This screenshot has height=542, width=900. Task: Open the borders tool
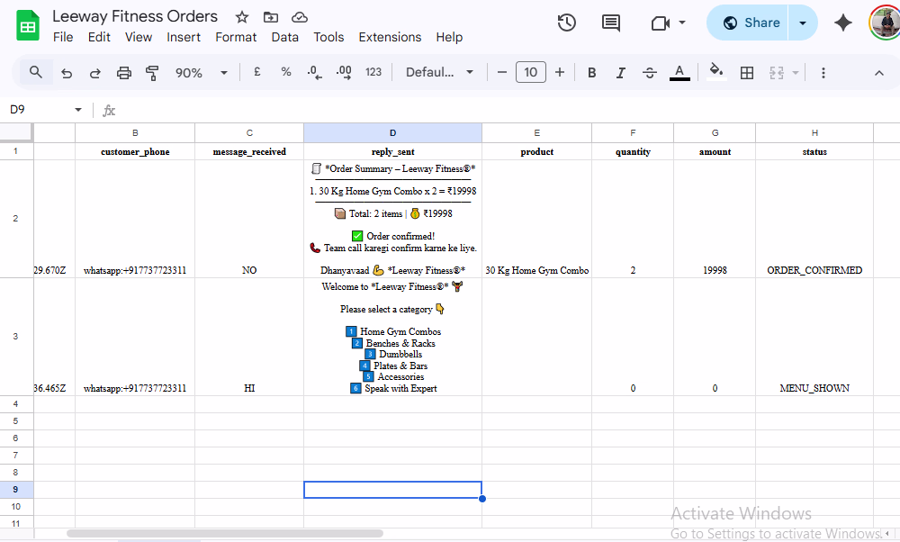click(747, 72)
